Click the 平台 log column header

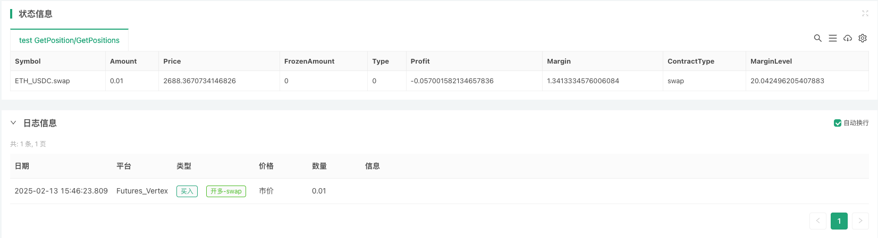124,166
